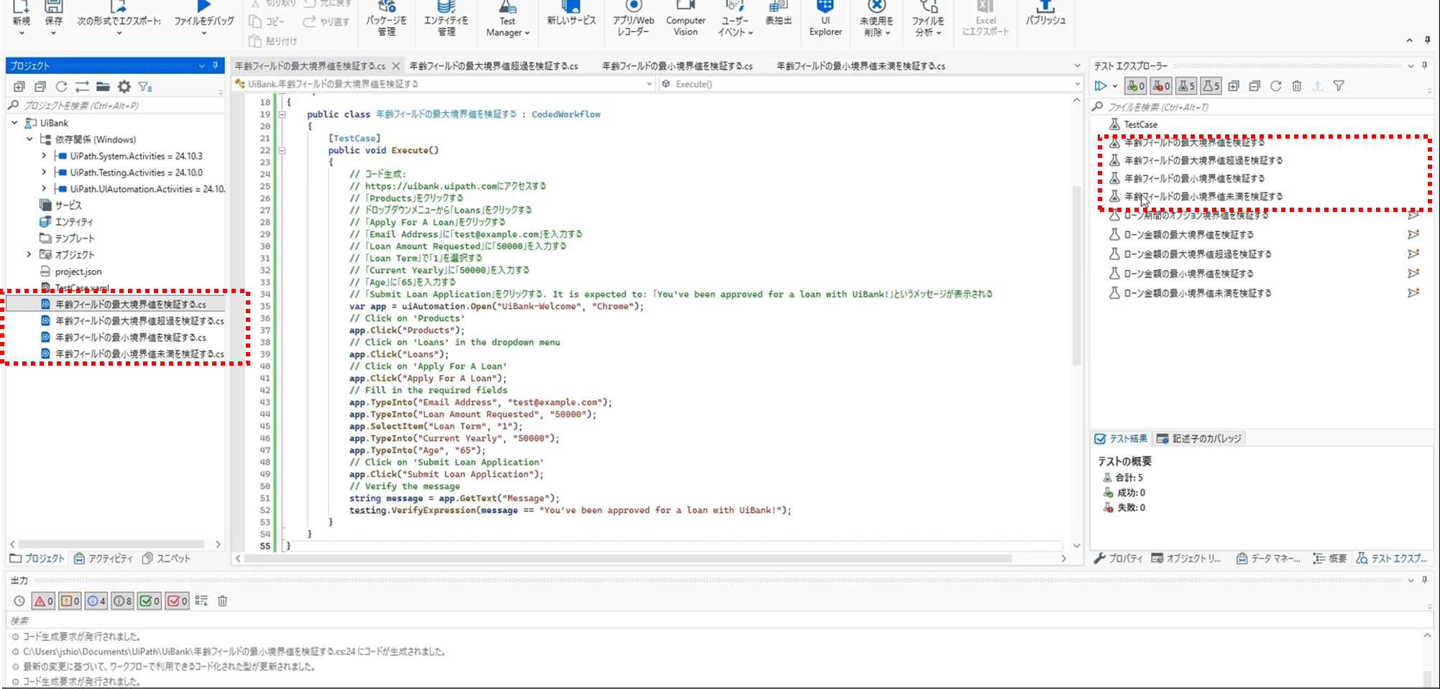Expand the オブジェクト tree node

pos(29,254)
